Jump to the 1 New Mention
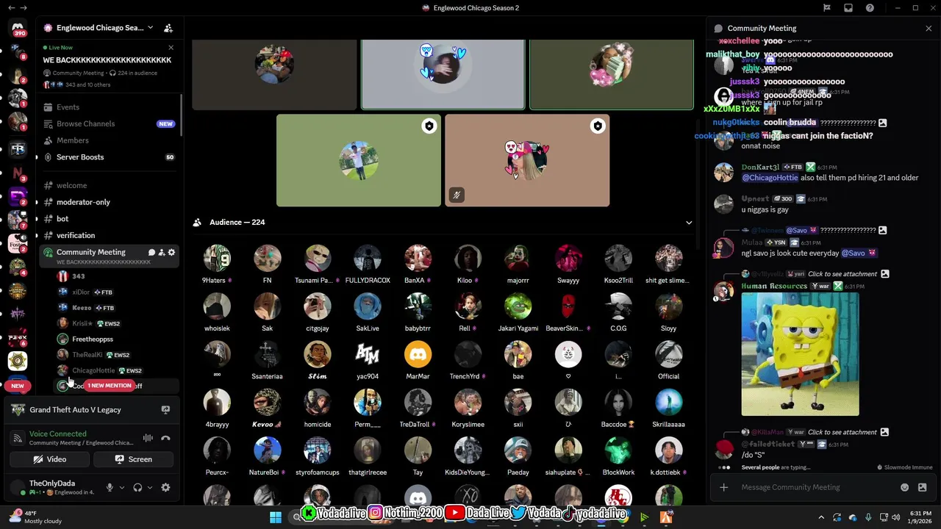 tap(110, 386)
